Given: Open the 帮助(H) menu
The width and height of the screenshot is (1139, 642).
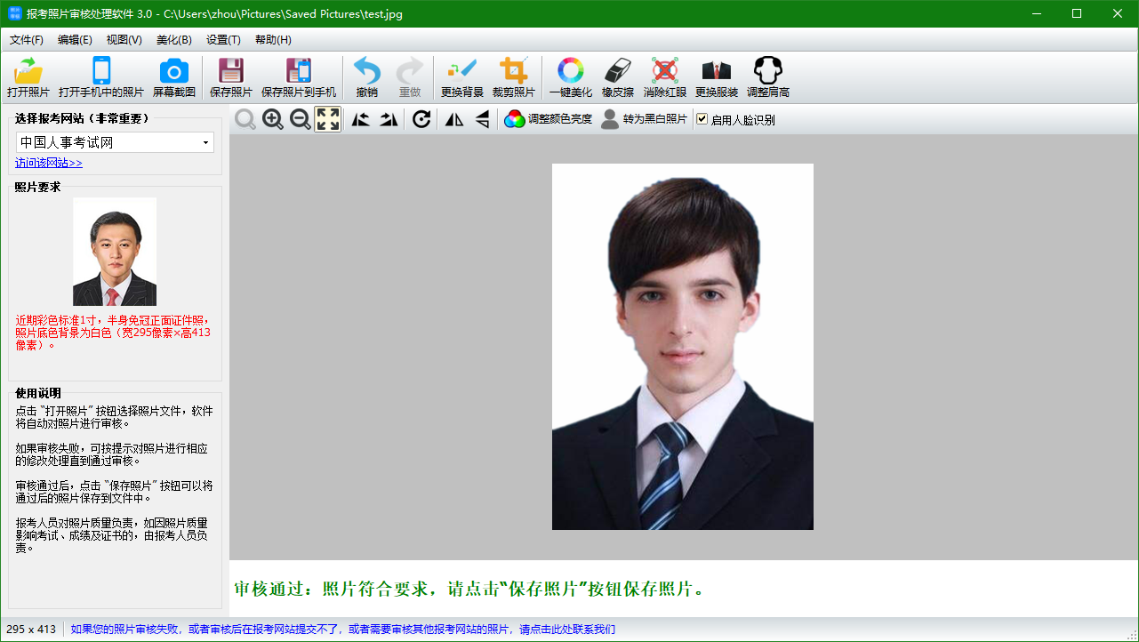Looking at the screenshot, I should tap(273, 40).
